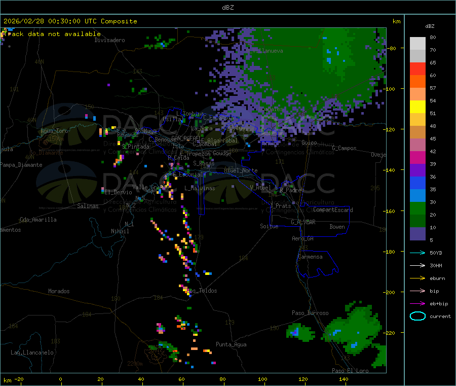The width and height of the screenshot is (456, 386).
Task: Click the cyan 'current' ellipse symbol
Action: coord(417,316)
